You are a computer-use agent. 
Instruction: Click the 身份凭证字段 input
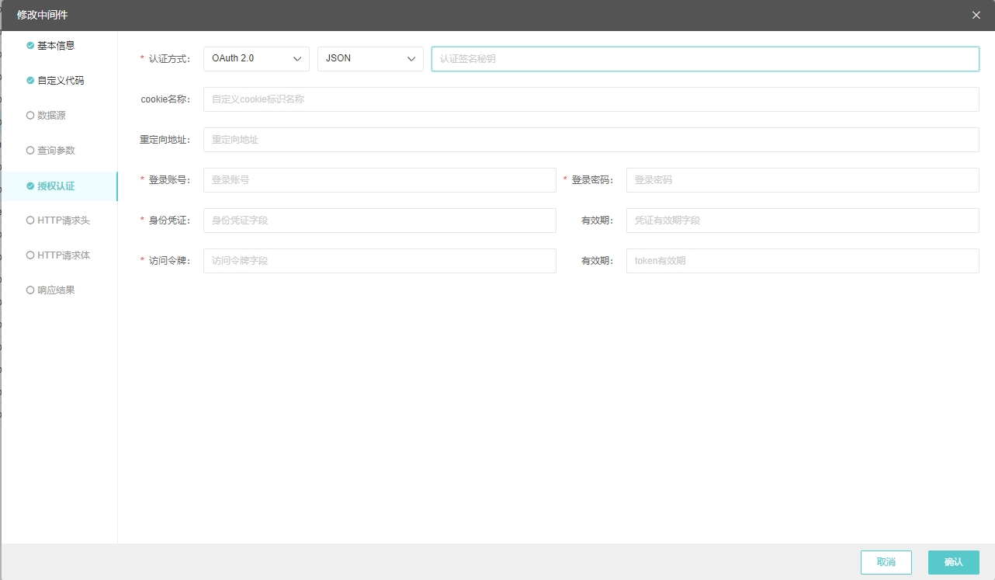(380, 221)
